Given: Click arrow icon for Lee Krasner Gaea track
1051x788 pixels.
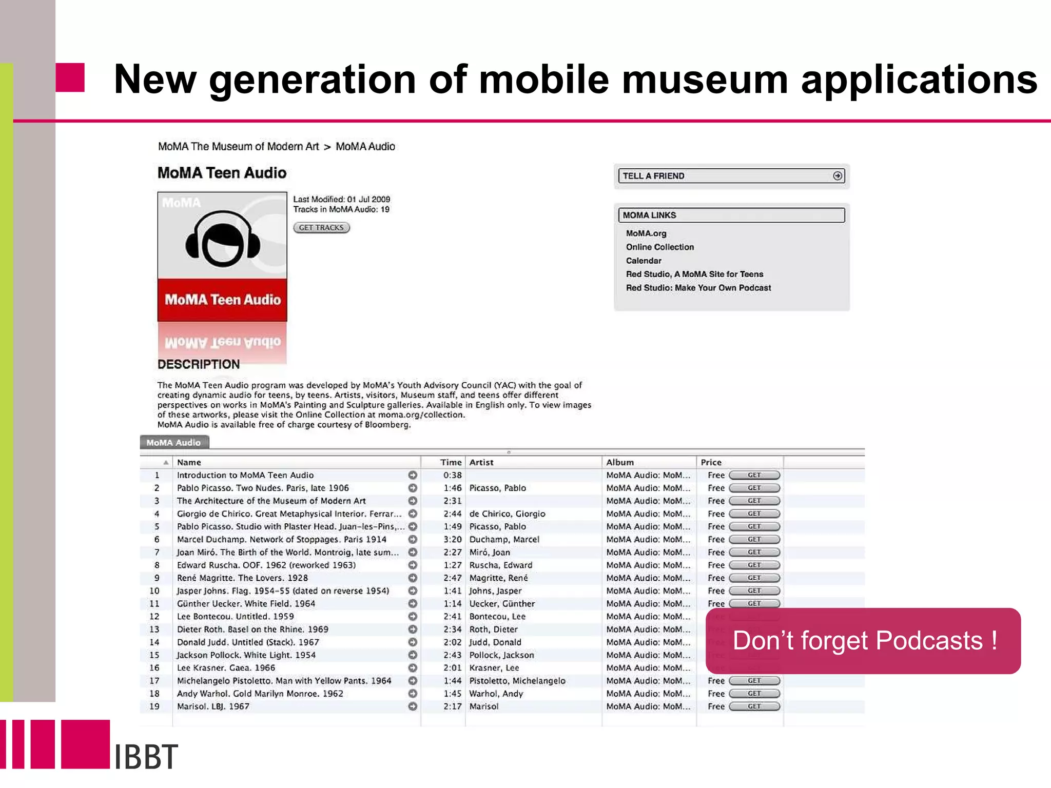Looking at the screenshot, I should click(413, 668).
